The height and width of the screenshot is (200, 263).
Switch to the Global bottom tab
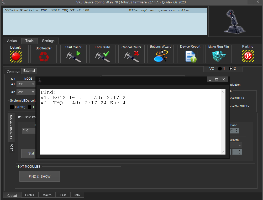tap(12, 196)
